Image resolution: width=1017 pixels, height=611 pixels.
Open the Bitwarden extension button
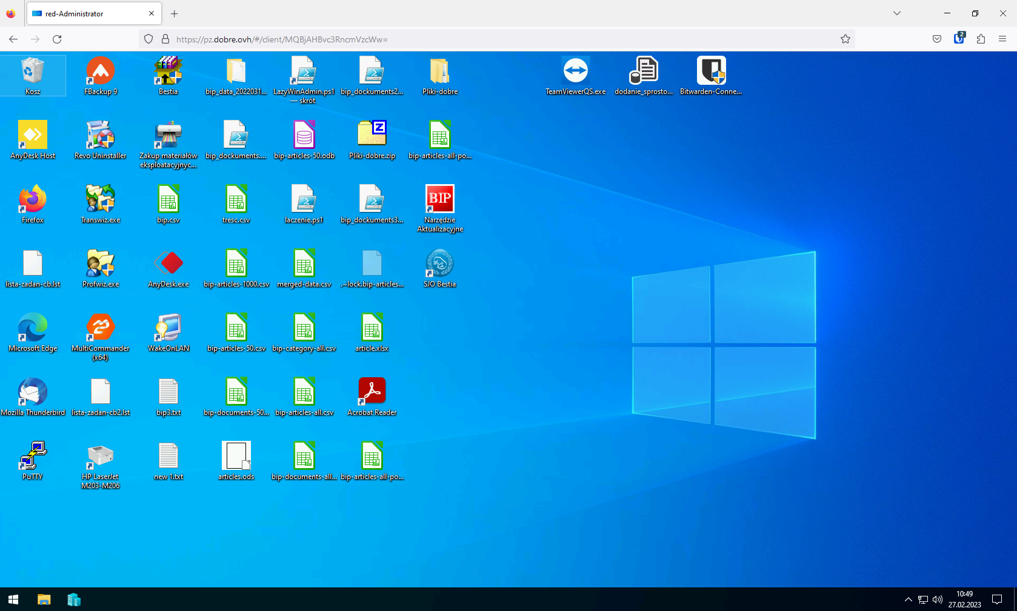click(x=959, y=39)
